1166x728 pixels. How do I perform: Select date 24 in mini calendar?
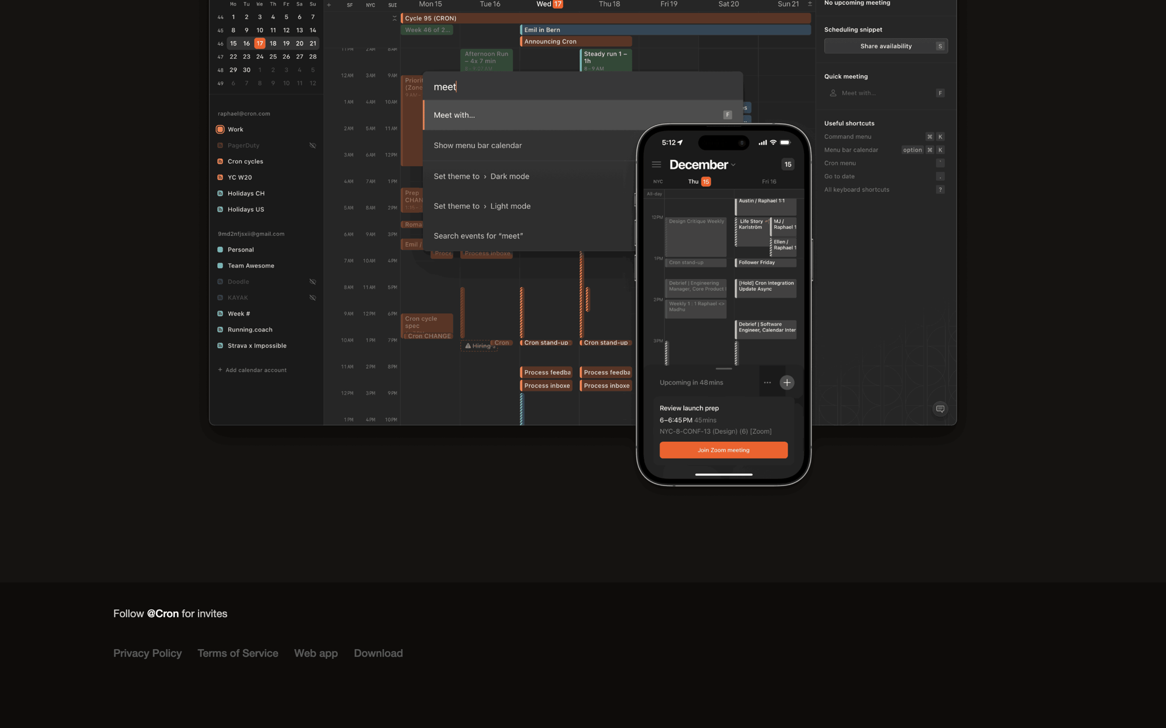pyautogui.click(x=259, y=56)
